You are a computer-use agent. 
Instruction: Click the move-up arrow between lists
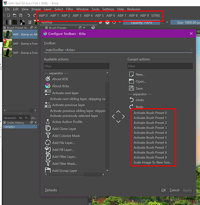(x=118, y=112)
